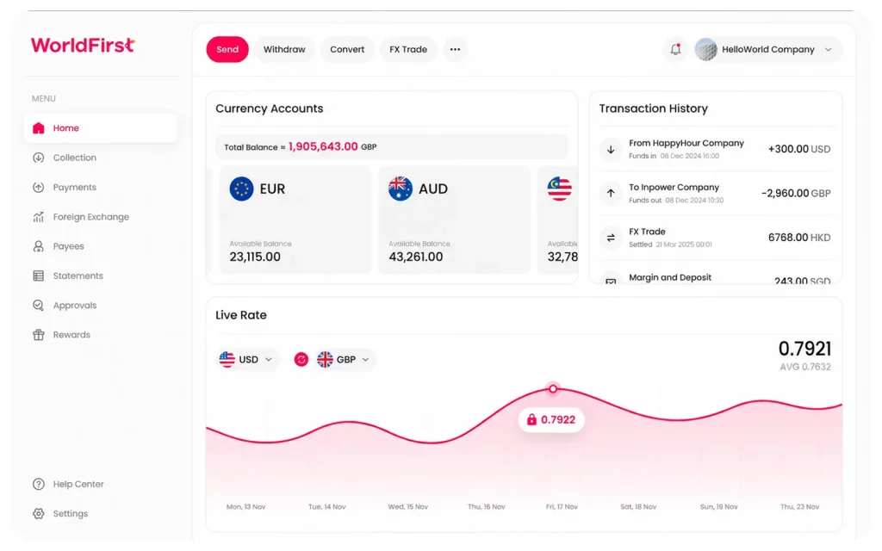Image resolution: width=882 pixels, height=551 pixels.
Task: Click the Convert button
Action: pyautogui.click(x=347, y=49)
